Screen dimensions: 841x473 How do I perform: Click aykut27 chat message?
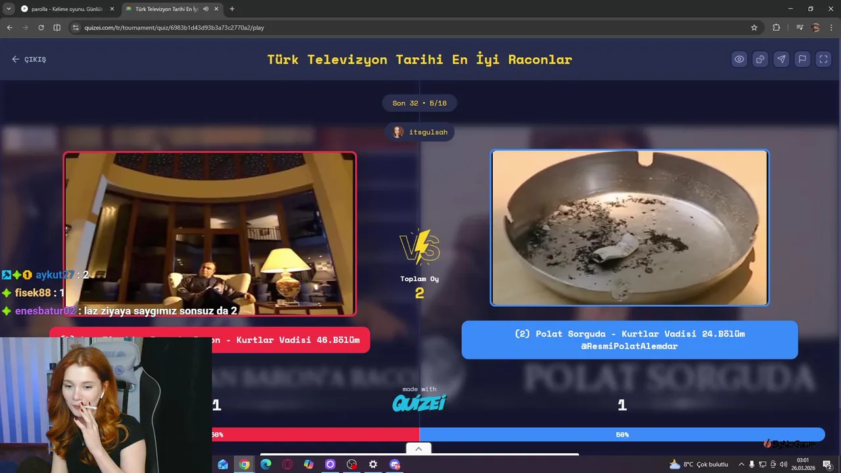click(x=45, y=275)
